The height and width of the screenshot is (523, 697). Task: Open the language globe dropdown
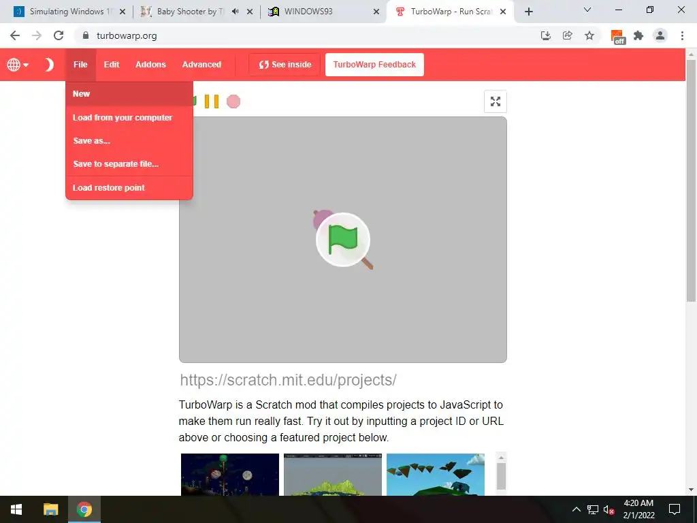[x=17, y=65]
